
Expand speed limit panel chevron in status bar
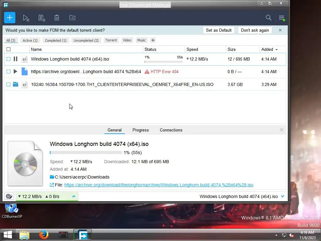click(x=74, y=196)
